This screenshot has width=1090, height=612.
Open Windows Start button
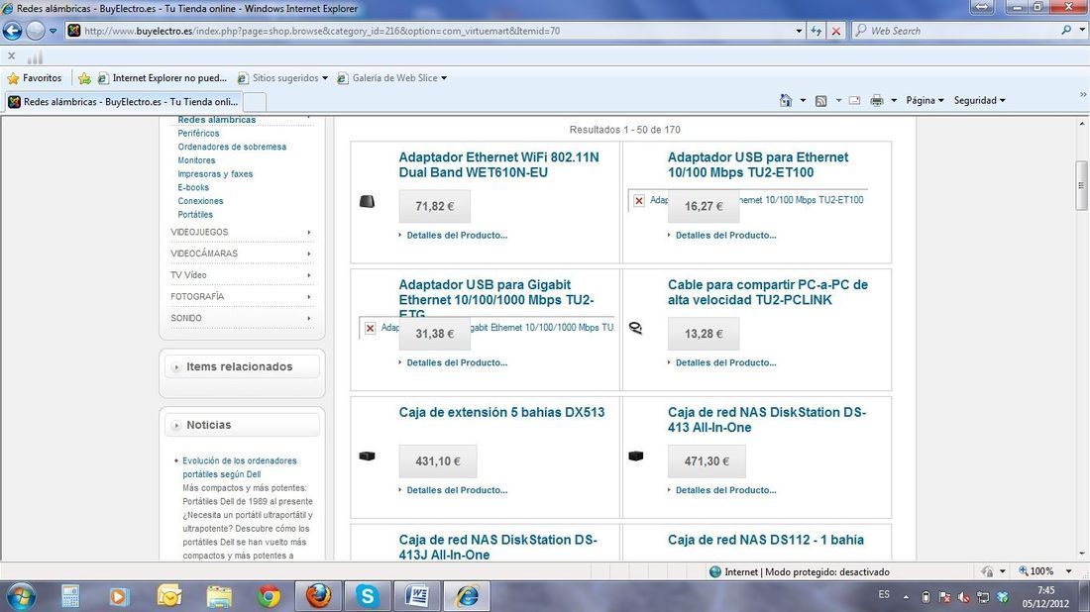pyautogui.click(x=20, y=596)
